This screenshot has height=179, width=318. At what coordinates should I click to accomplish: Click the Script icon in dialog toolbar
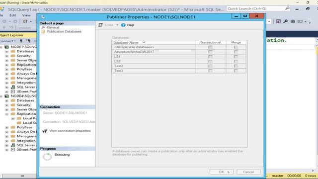click(x=100, y=25)
